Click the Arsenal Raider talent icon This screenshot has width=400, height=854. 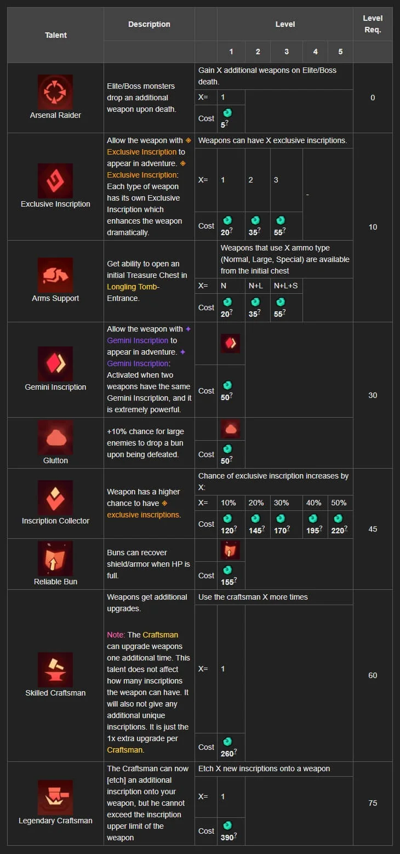coord(55,92)
